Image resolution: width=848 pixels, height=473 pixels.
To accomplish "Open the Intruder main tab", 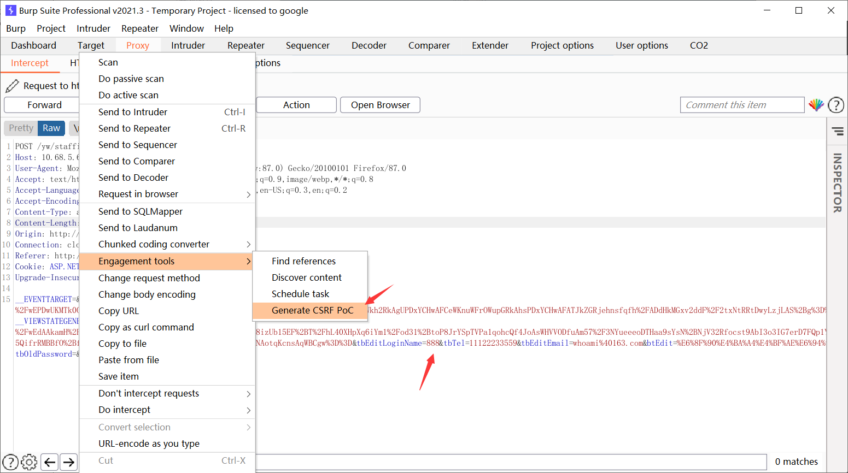I will tap(188, 45).
